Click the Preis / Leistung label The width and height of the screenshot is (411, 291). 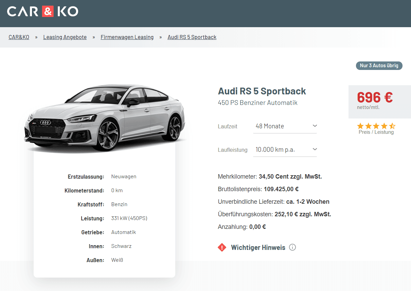(376, 132)
